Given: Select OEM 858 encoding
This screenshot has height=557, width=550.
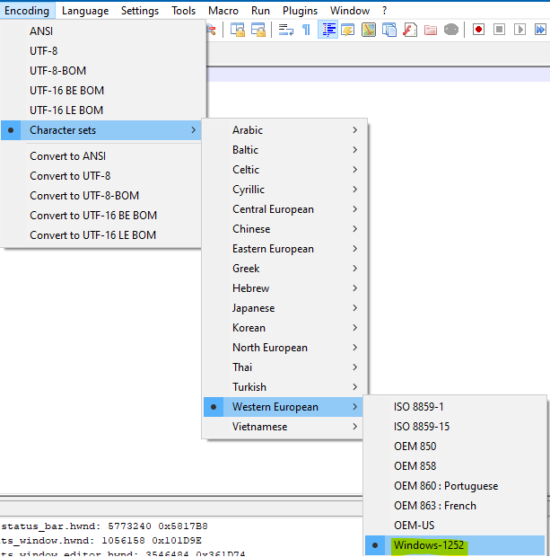Looking at the screenshot, I should (x=455, y=466).
